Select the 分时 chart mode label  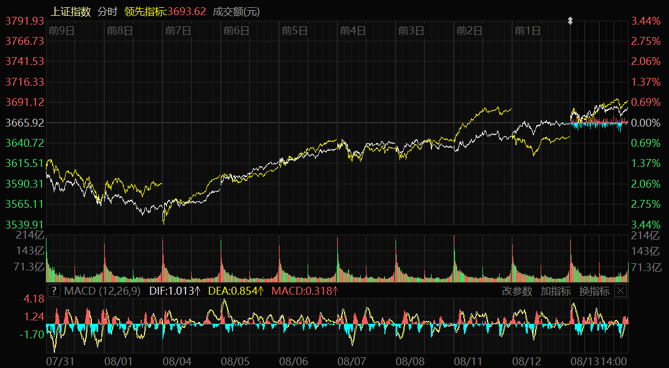[x=108, y=11]
